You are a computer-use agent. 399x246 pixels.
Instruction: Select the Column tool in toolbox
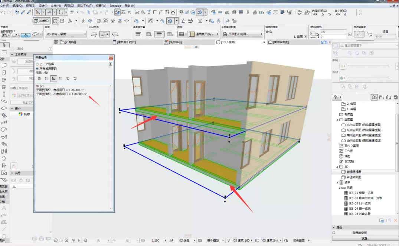(x=4, y=94)
